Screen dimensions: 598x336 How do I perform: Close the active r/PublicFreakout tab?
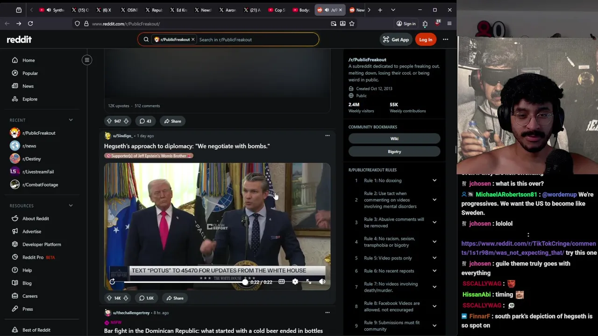click(x=340, y=10)
